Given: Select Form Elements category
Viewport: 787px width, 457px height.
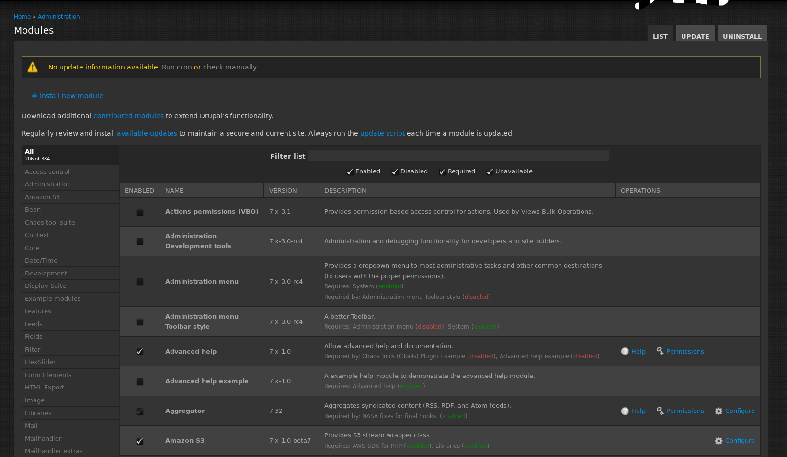Looking at the screenshot, I should point(70,375).
